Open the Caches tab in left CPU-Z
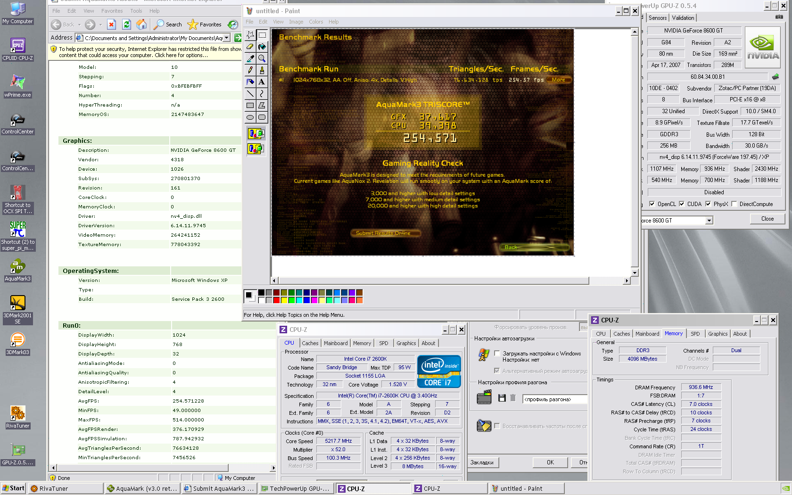The width and height of the screenshot is (792, 495). click(310, 343)
